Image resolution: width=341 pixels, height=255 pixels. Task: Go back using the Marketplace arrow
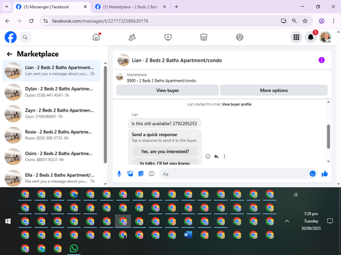tap(10, 54)
